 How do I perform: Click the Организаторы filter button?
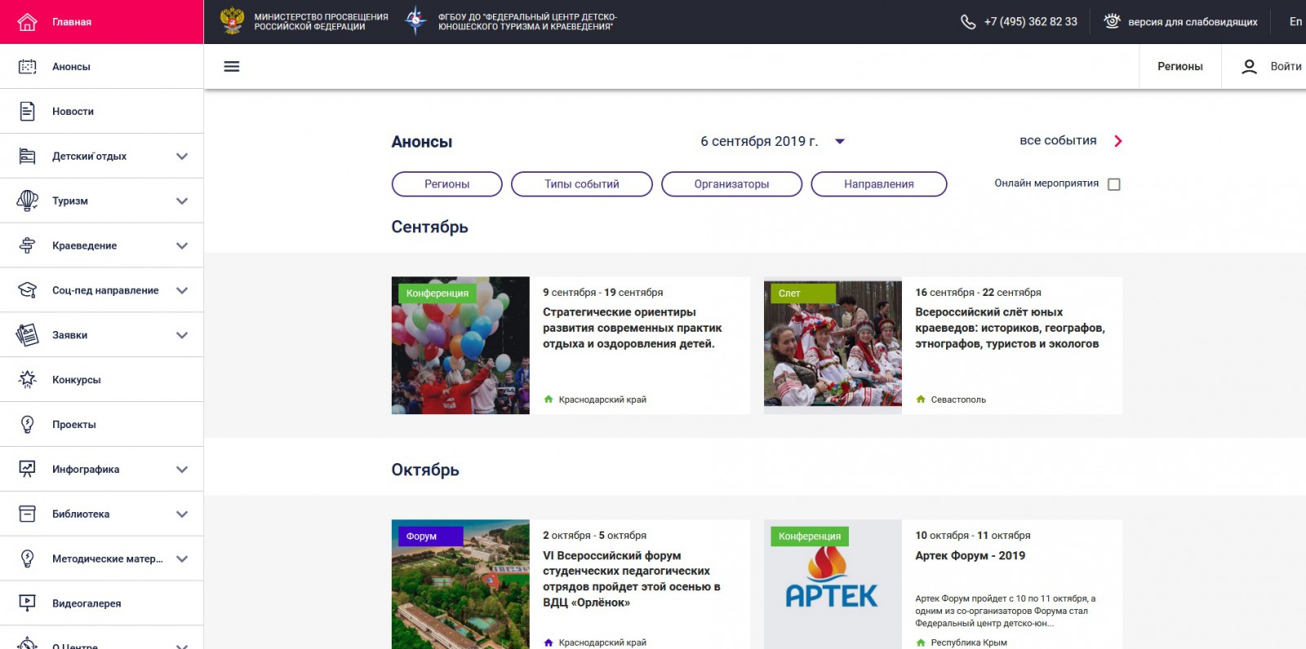[x=731, y=184]
